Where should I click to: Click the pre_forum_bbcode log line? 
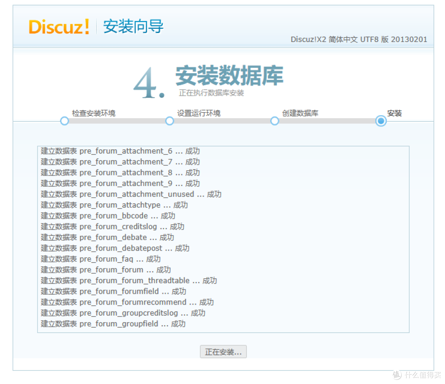pyautogui.click(x=108, y=216)
